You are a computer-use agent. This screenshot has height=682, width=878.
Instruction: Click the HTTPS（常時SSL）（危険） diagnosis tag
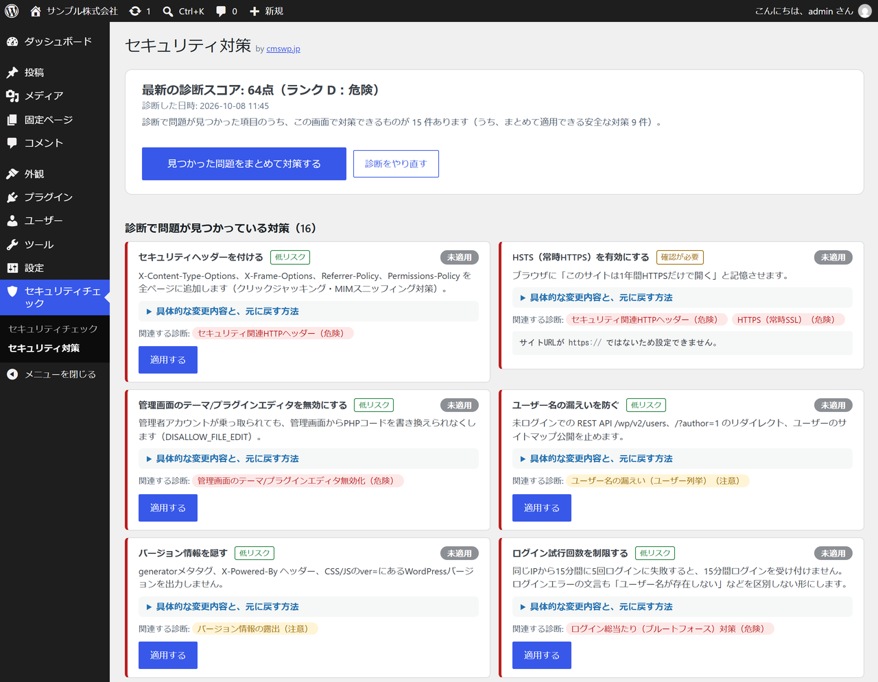point(788,319)
